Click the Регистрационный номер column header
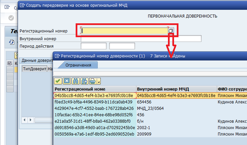The width and height of the screenshot is (247, 145). tap(95, 89)
